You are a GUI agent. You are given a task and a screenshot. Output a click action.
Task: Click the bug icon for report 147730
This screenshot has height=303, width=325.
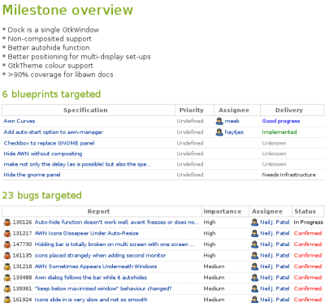tap(7, 245)
